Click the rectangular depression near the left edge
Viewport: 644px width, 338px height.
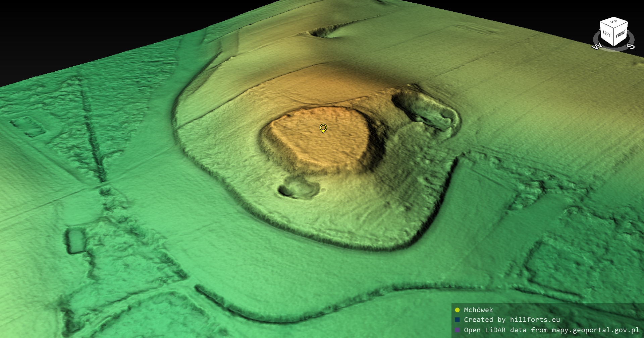pyautogui.click(x=75, y=240)
